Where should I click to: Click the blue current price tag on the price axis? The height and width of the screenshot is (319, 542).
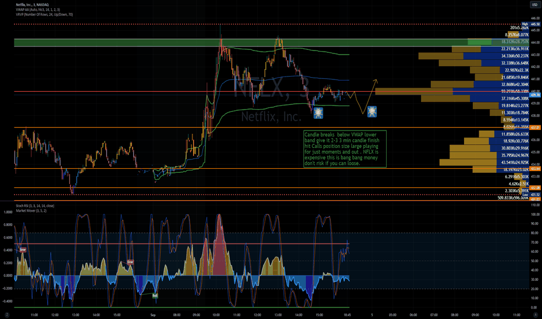pyautogui.click(x=535, y=95)
